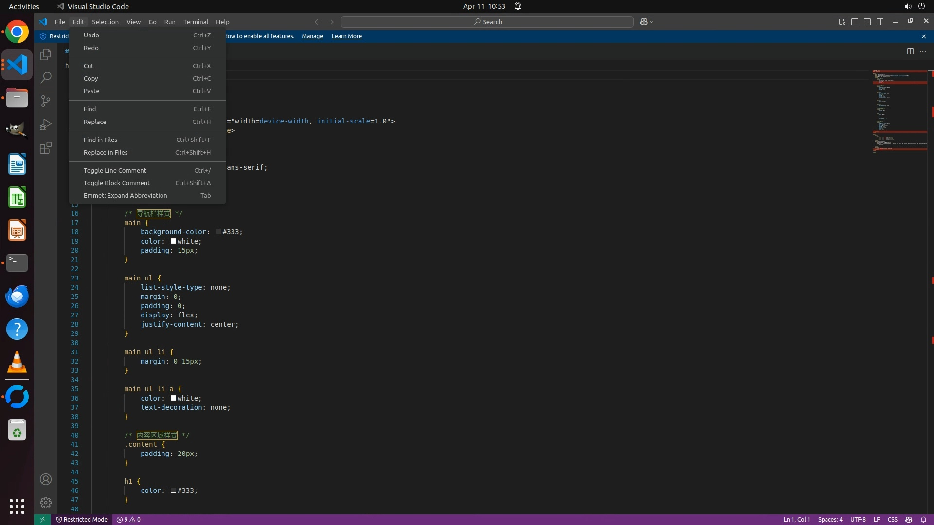934x525 pixels.
Task: Toggle the Primary Side Bar layout button
Action: coord(855,22)
